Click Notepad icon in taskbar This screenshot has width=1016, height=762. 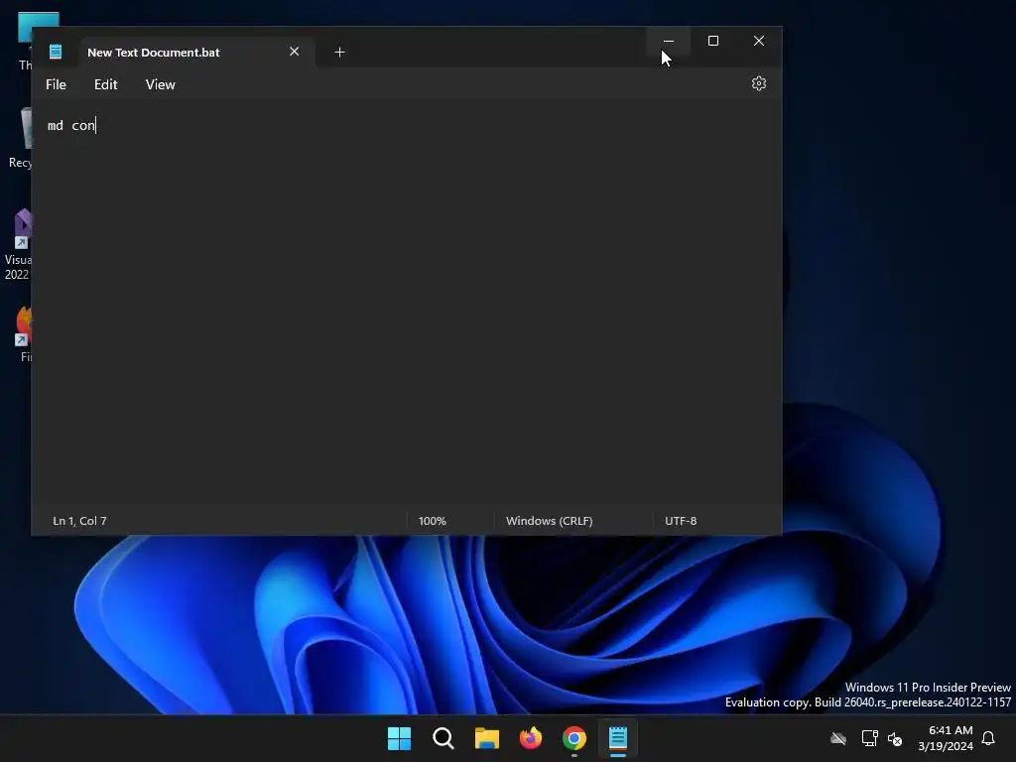618,738
